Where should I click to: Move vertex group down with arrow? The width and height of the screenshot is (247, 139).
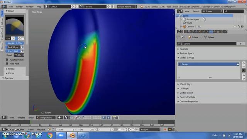click(244, 79)
